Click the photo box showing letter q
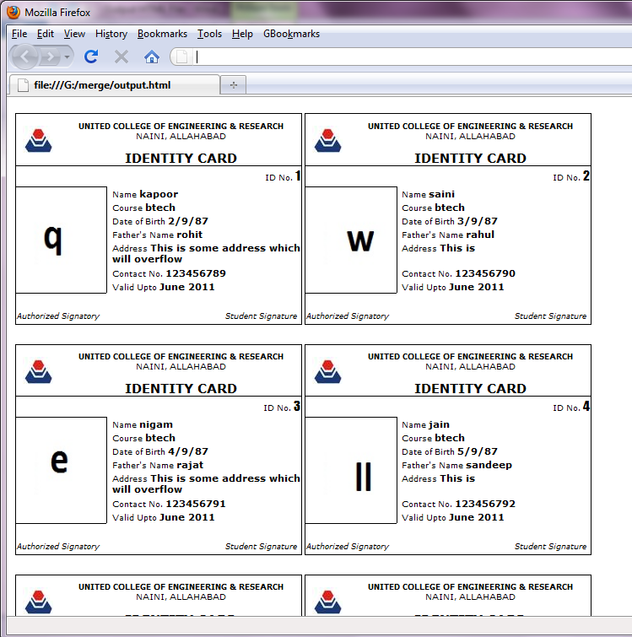This screenshot has height=637, width=632. pyautogui.click(x=61, y=240)
